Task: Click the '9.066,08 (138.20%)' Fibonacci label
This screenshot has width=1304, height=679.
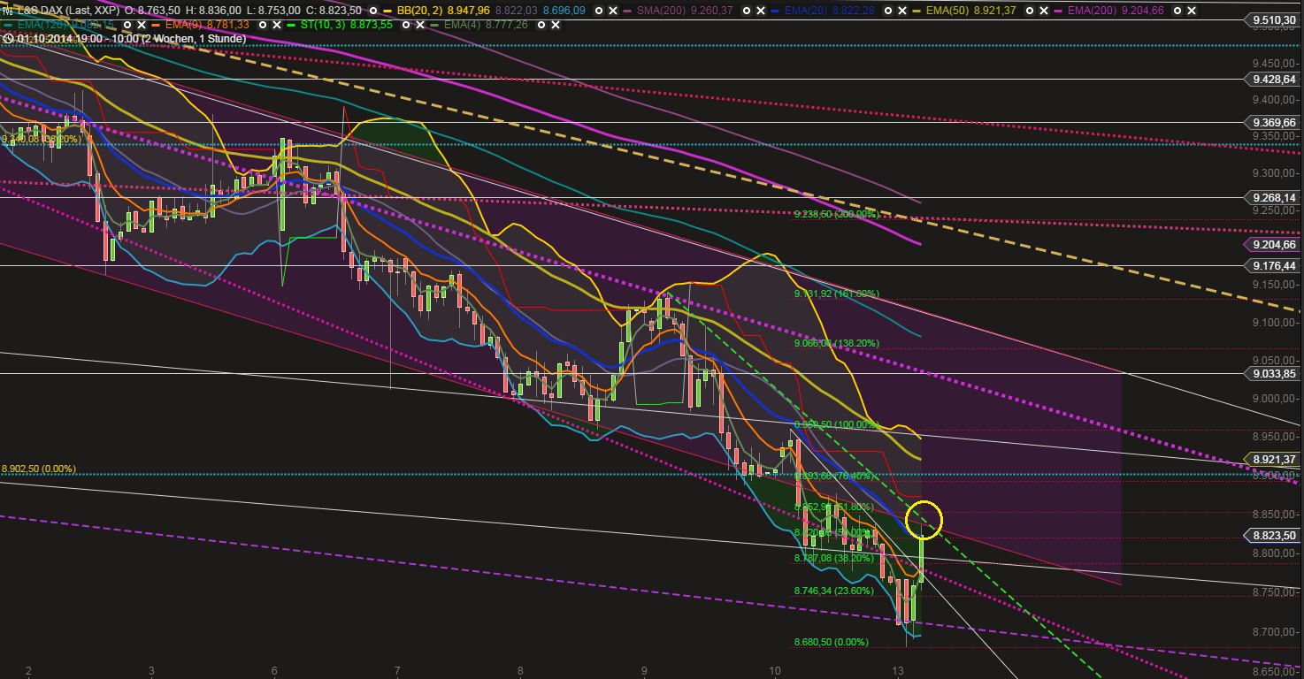Action: tap(836, 343)
